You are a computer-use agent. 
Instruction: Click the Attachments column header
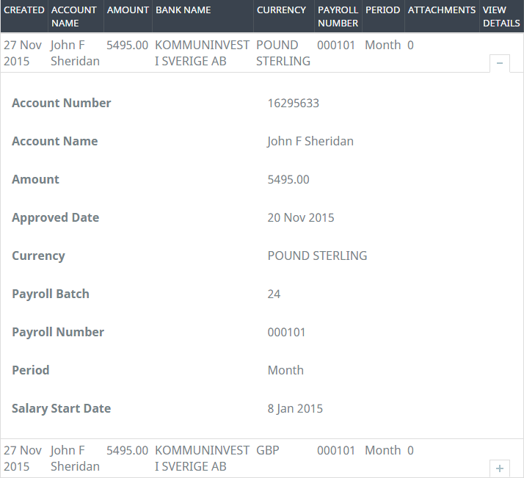[x=441, y=10]
